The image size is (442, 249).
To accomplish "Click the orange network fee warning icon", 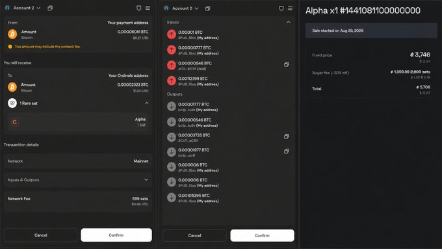I will coord(10,47).
